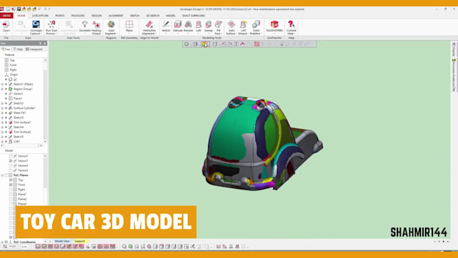Create a reference Plane

point(129,26)
